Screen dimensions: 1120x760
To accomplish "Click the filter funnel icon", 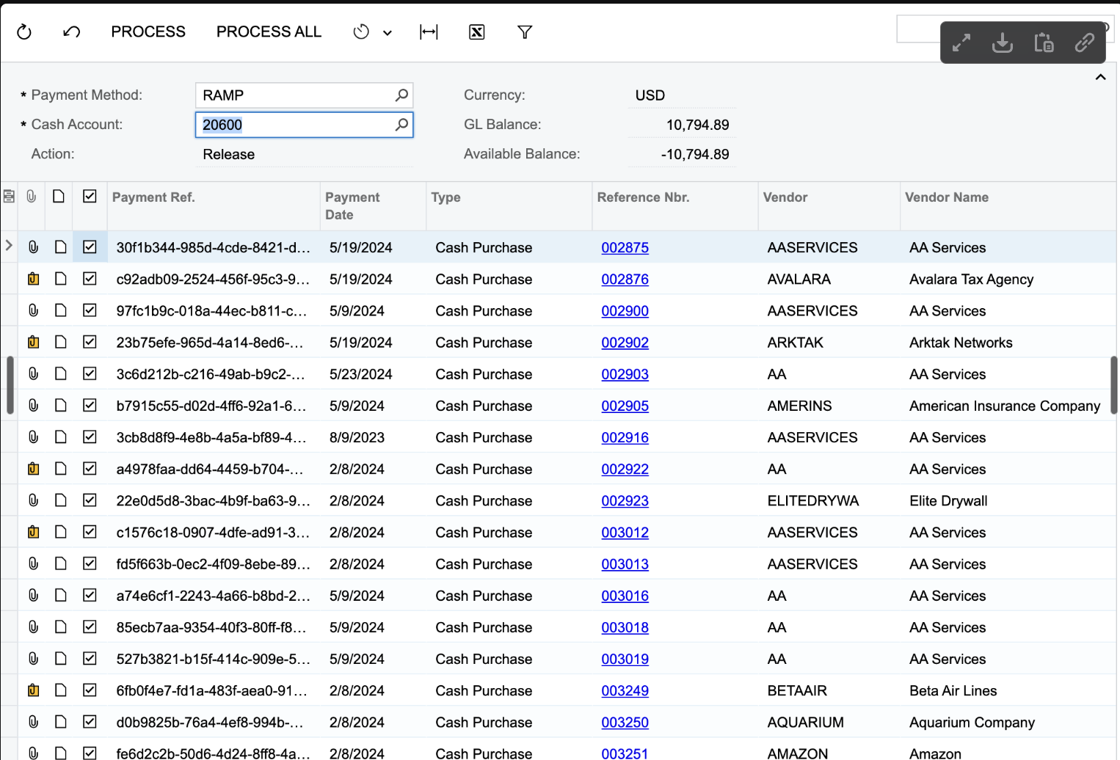I will point(525,32).
